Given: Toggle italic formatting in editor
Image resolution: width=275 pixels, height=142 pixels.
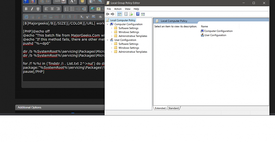Looking at the screenshot, I should click(32, 9).
